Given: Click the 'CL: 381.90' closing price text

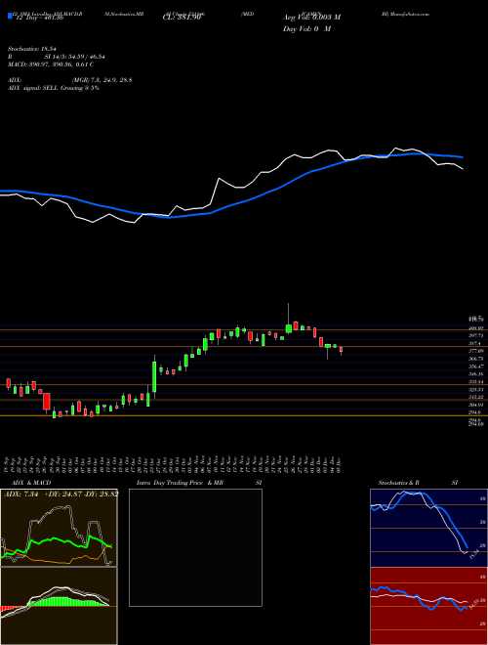Looking at the screenshot, I should [182, 18].
